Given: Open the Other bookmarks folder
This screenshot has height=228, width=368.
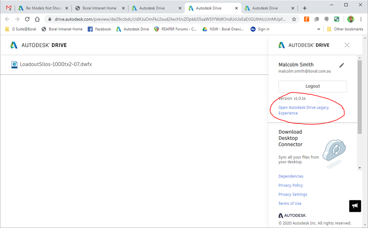Looking at the screenshot, I should point(345,29).
